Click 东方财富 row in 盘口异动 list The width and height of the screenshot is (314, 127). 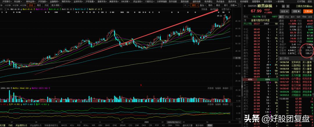click(296, 76)
